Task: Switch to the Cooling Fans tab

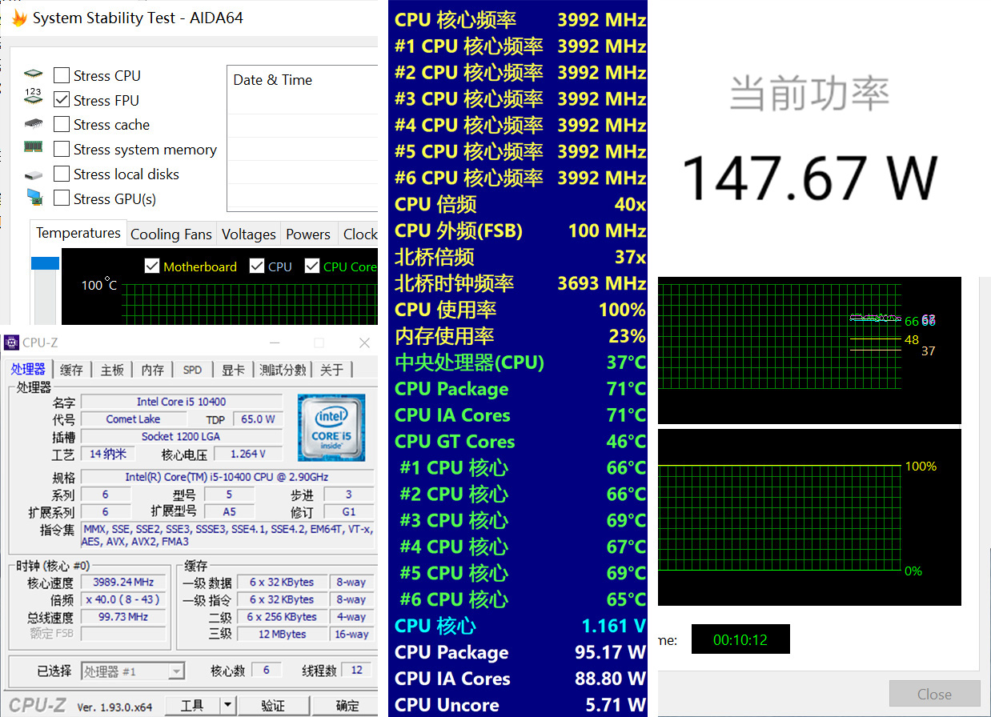Action: 171,234
